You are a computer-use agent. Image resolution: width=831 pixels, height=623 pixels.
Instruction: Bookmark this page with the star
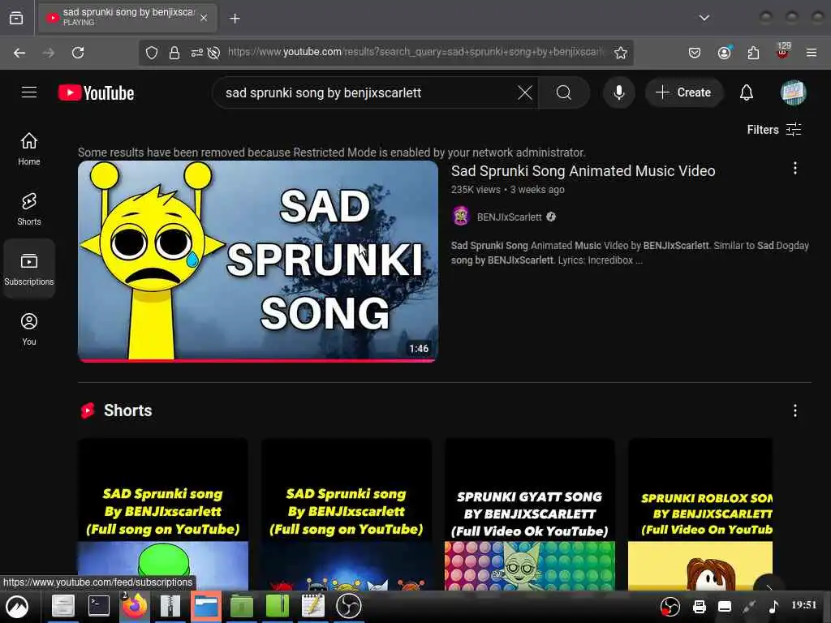click(x=621, y=53)
